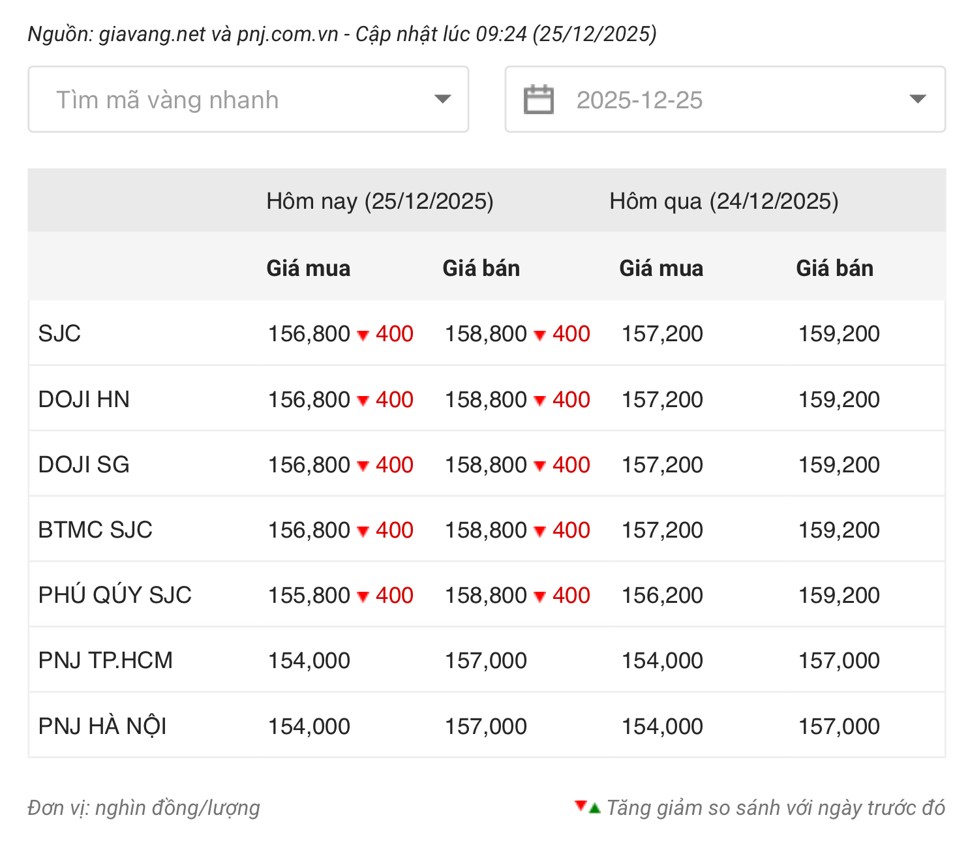The height and width of the screenshot is (841, 970).
Task: Click the PHÚ QUÝ SJC row name
Action: (115, 595)
